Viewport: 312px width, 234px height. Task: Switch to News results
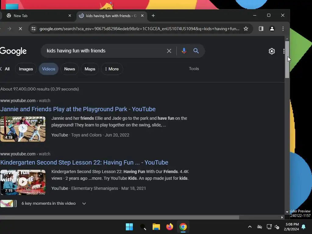click(x=69, y=69)
